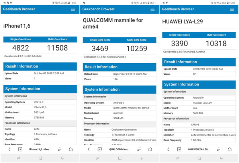Open browser options lines icon in HUAWEI panel
This screenshot has width=239, height=163.
click(x=219, y=149)
